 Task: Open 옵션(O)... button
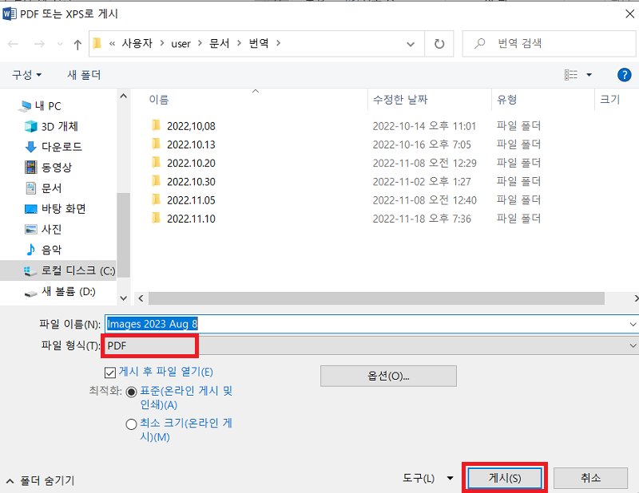(x=388, y=377)
